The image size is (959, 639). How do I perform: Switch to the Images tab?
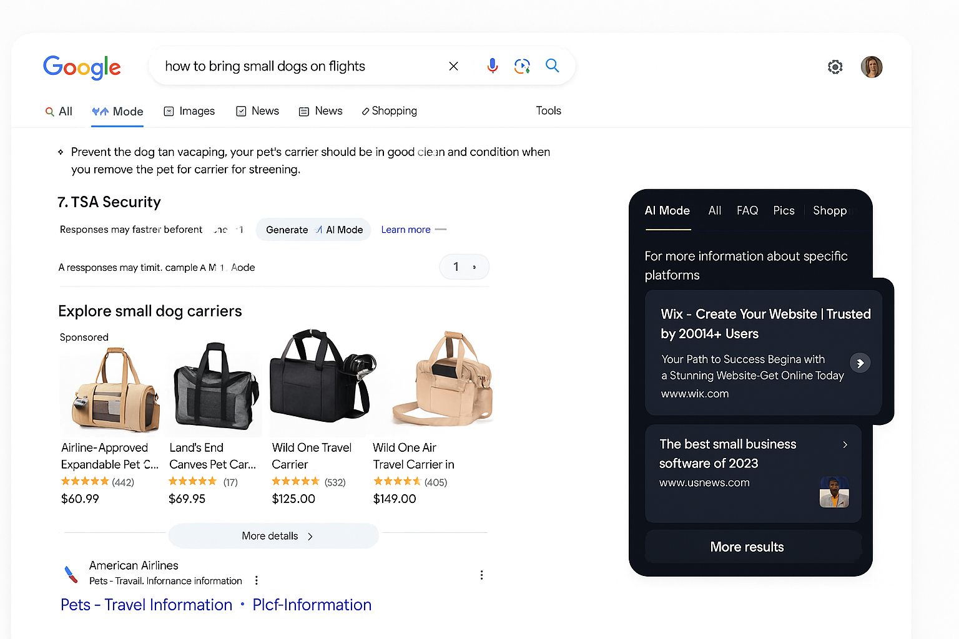(x=189, y=111)
